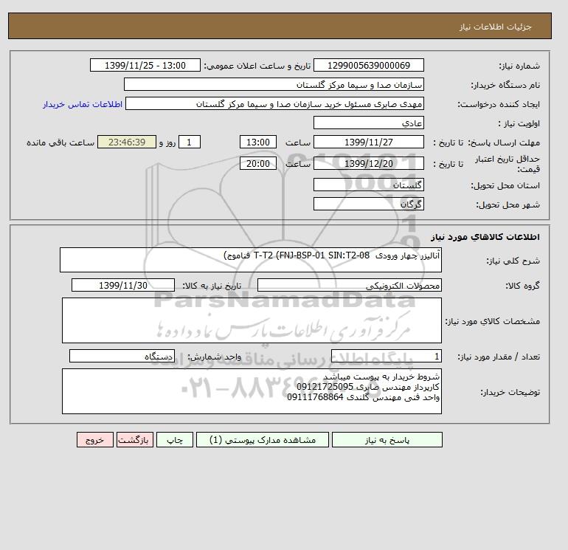Click the phone number 09121725095 in notes
568x550 pixels.
point(325,387)
